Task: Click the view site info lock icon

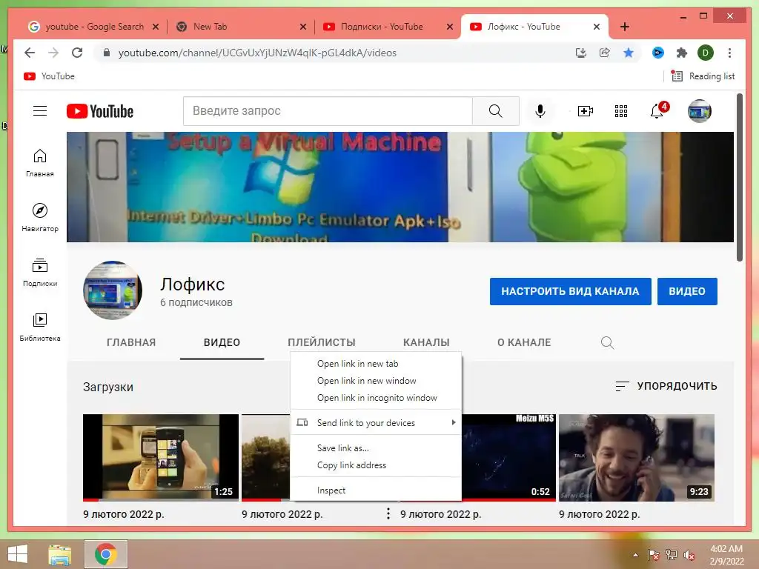Action: tap(107, 53)
